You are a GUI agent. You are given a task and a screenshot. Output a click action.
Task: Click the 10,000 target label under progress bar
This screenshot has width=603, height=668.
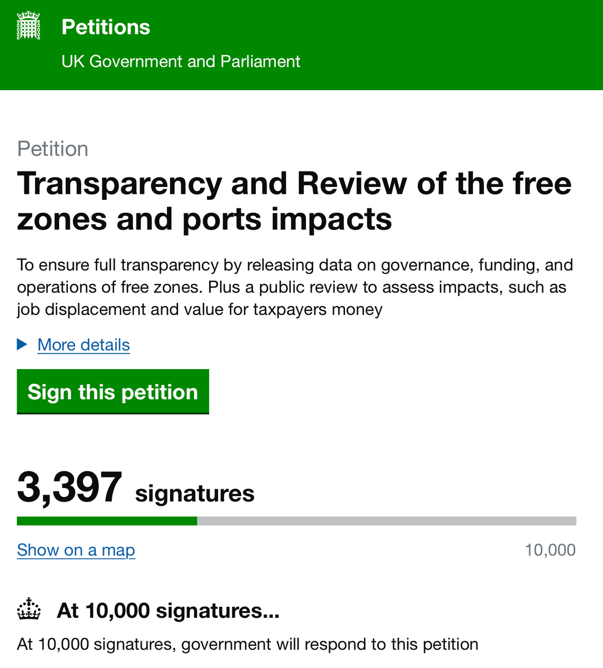pos(550,550)
